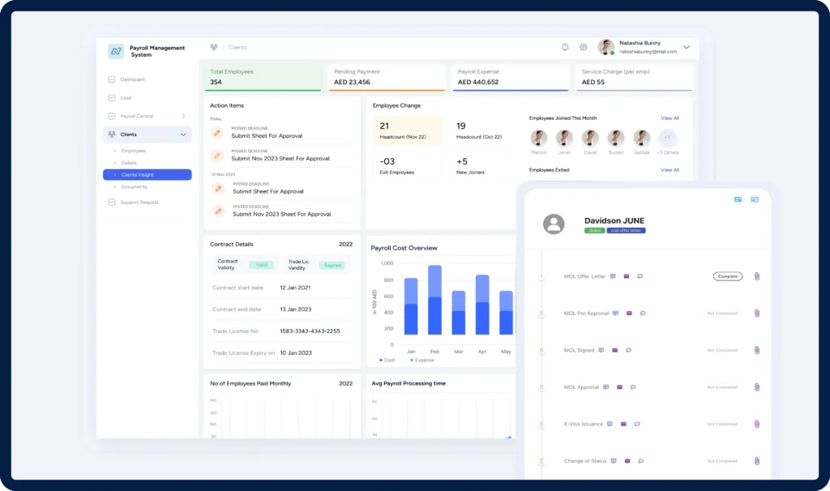
Task: Click the Payroll Management System logo
Action: (x=116, y=51)
